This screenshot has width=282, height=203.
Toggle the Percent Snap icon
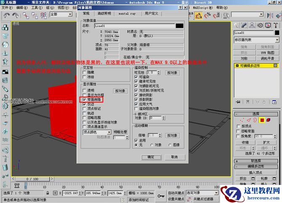point(208,16)
